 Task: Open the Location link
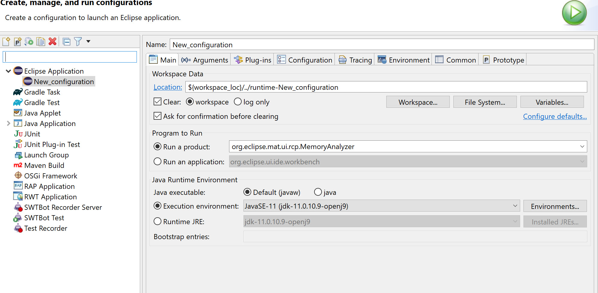pos(168,87)
